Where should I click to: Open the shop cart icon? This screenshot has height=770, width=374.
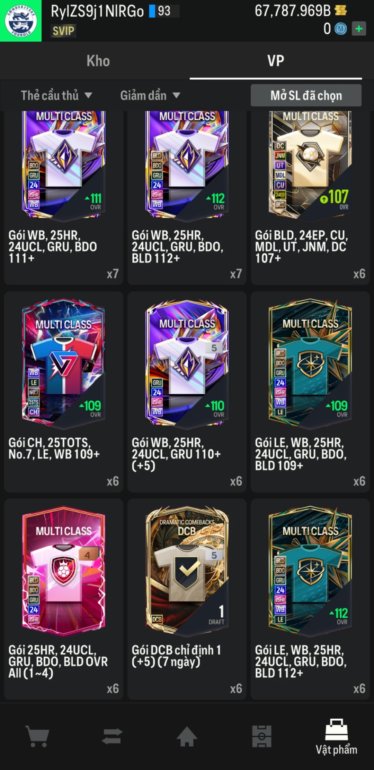click(37, 736)
